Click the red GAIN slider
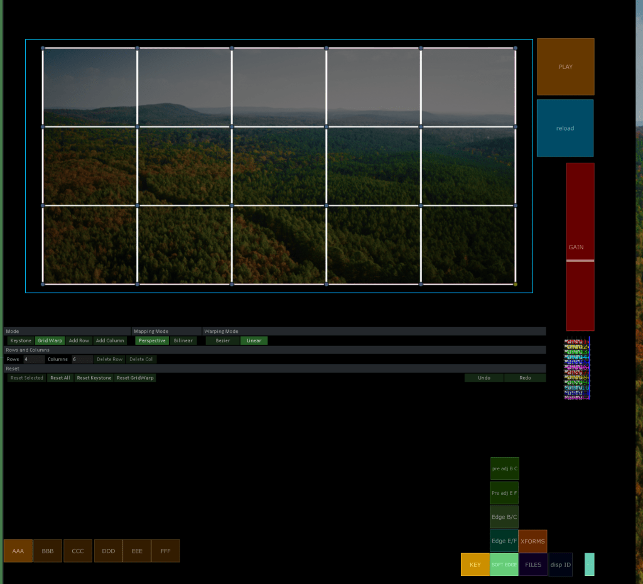This screenshot has width=643, height=584. (580, 247)
